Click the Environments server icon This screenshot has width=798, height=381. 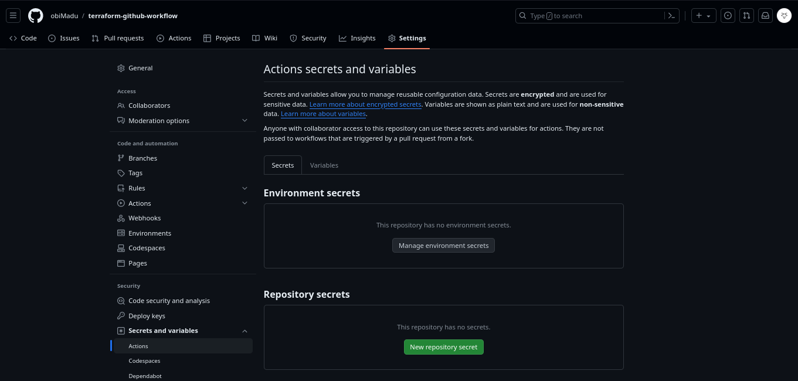click(x=121, y=233)
